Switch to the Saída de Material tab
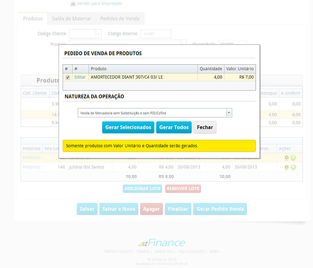This screenshot has height=268, width=313. click(71, 19)
